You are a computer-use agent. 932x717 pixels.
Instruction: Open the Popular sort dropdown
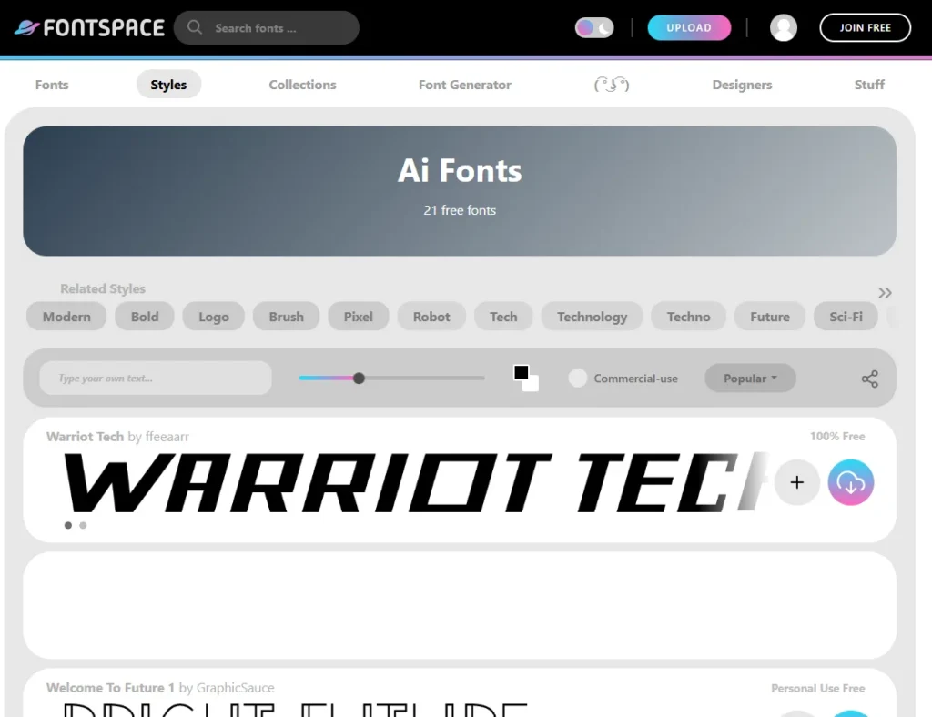[x=750, y=379]
